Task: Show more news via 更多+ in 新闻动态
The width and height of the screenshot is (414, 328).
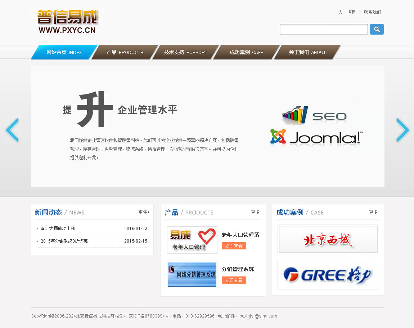Action: pyautogui.click(x=144, y=212)
